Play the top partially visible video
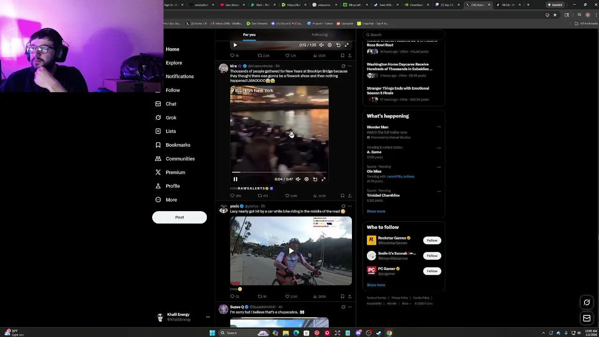Viewport: 599px width, 337px height. [235, 45]
